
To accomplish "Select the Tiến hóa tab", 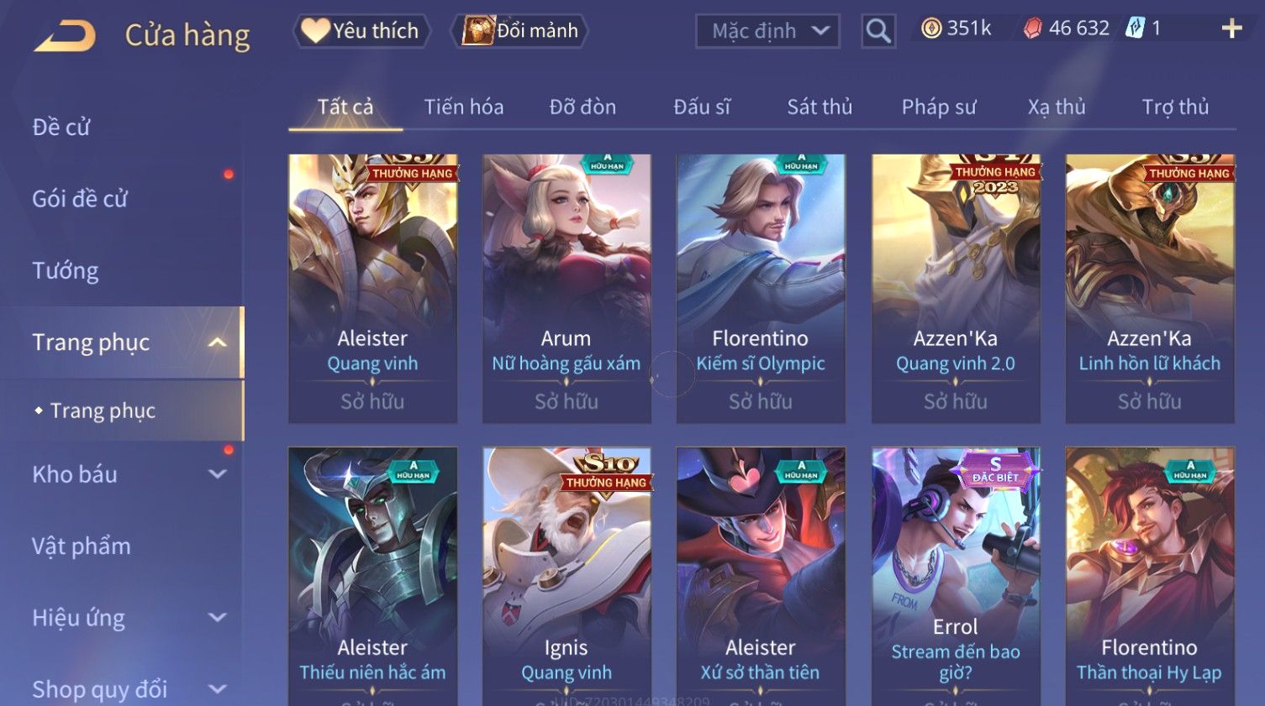I will click(x=464, y=107).
